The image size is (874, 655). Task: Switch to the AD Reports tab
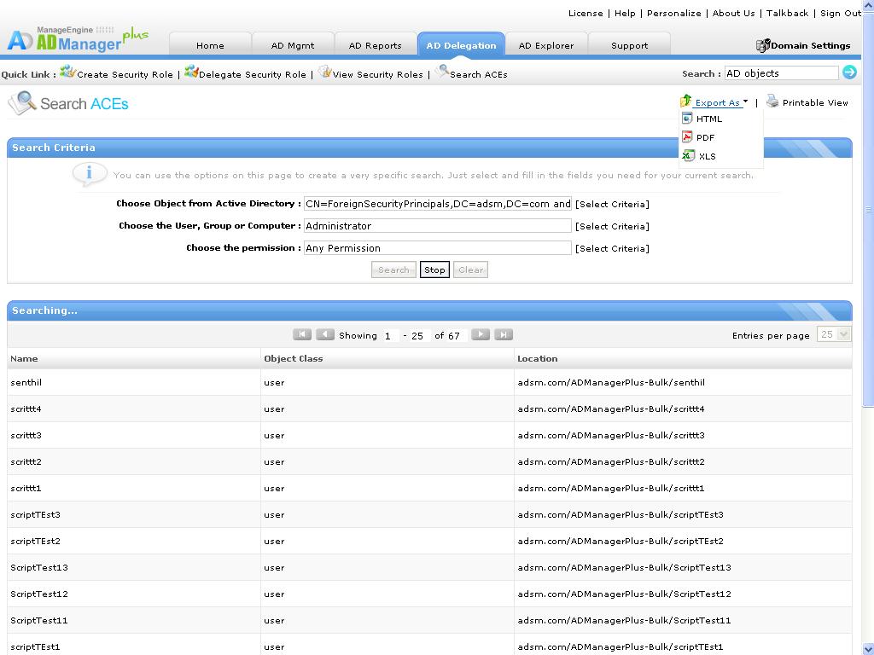(x=375, y=45)
